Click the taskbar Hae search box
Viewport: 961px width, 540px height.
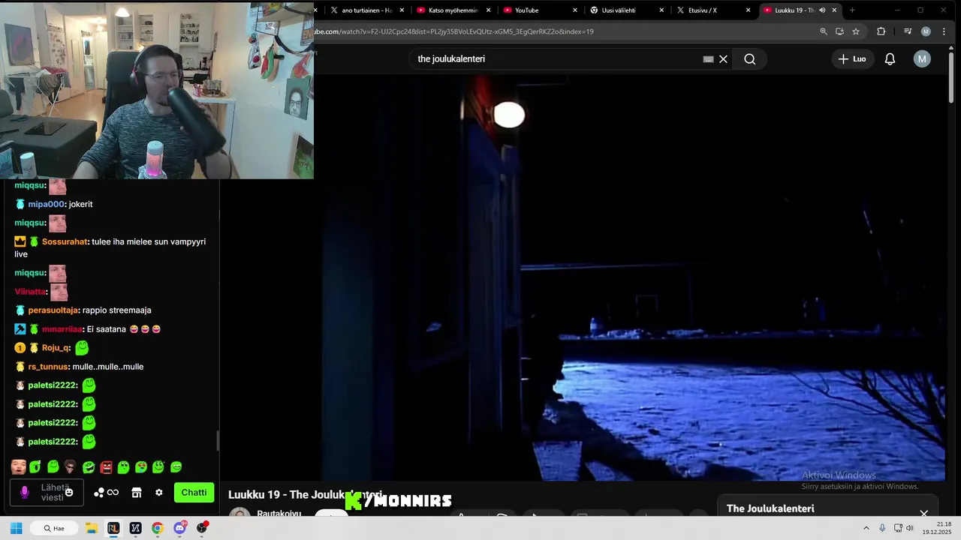pyautogui.click(x=54, y=528)
